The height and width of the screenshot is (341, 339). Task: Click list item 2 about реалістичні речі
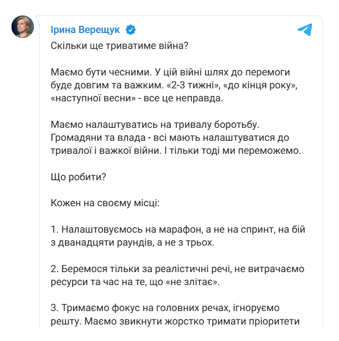(x=177, y=275)
